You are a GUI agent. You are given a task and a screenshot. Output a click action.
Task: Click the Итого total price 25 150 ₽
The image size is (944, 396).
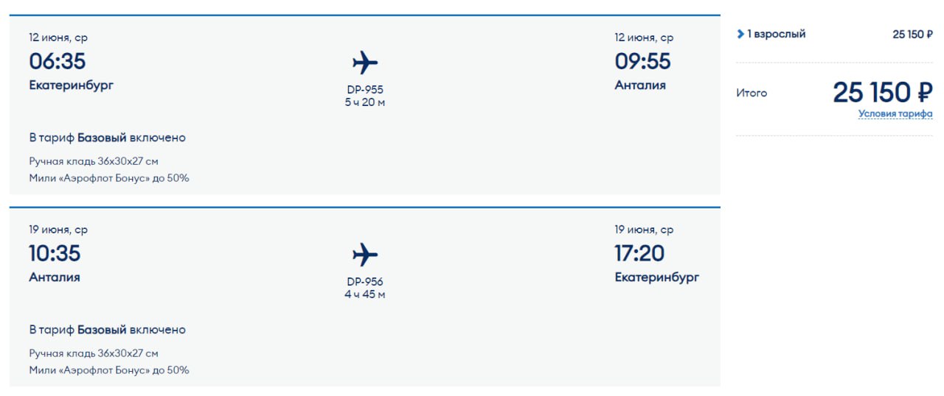pos(882,93)
